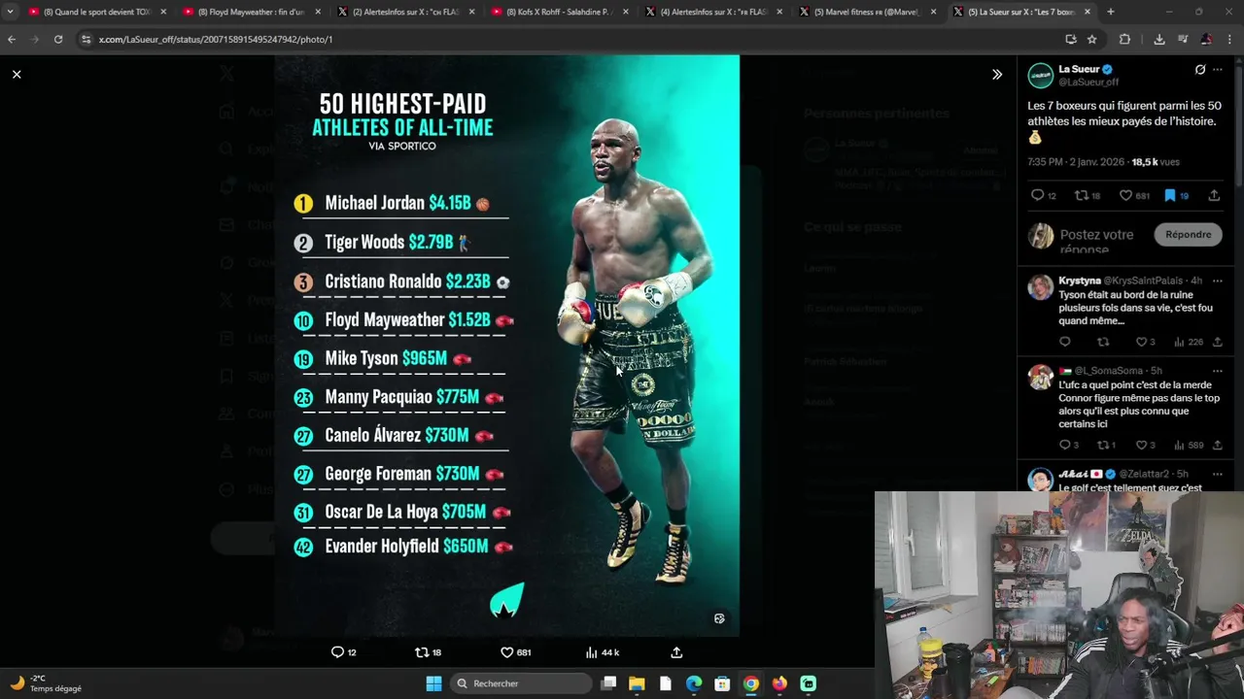The image size is (1244, 699).
Task: Open La Sueur profile avatar
Action: click(1041, 75)
